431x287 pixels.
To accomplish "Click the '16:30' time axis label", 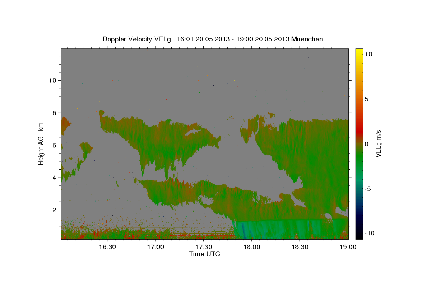I will [x=107, y=247].
